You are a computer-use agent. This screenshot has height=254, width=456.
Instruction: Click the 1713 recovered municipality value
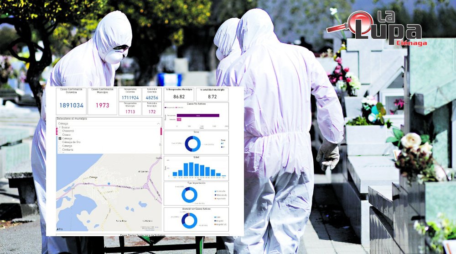tap(130, 111)
